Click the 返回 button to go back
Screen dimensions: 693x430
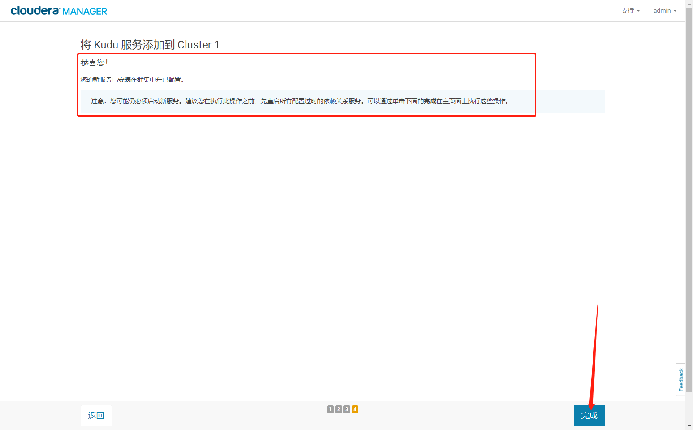click(96, 416)
